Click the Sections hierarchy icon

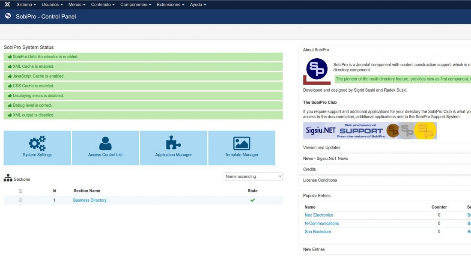(x=8, y=178)
